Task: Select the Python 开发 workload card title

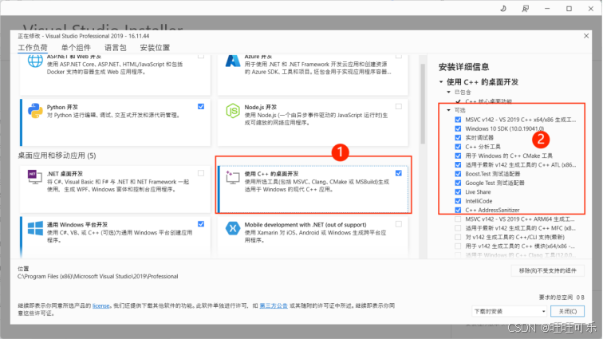Action: click(62, 107)
